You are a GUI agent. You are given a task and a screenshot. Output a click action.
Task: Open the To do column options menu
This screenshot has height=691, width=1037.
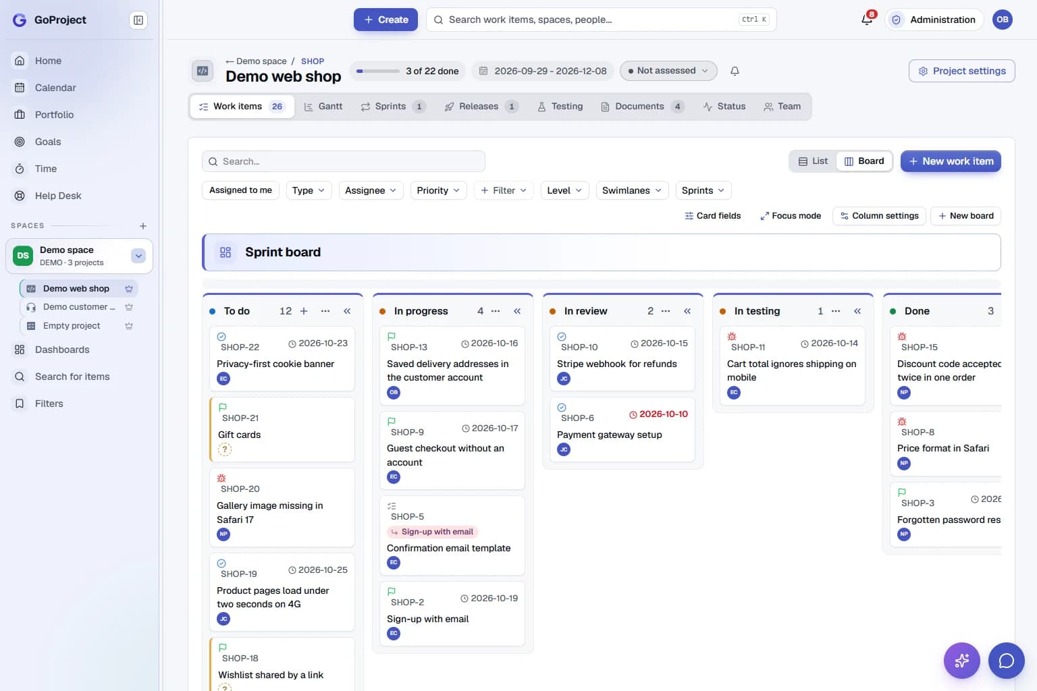[325, 311]
